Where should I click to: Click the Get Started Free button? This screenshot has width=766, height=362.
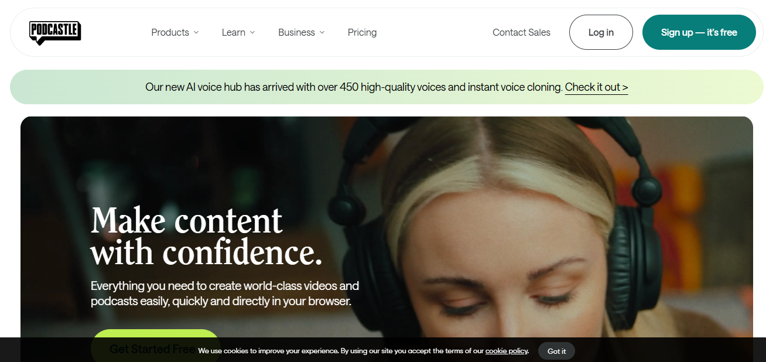pyautogui.click(x=155, y=346)
